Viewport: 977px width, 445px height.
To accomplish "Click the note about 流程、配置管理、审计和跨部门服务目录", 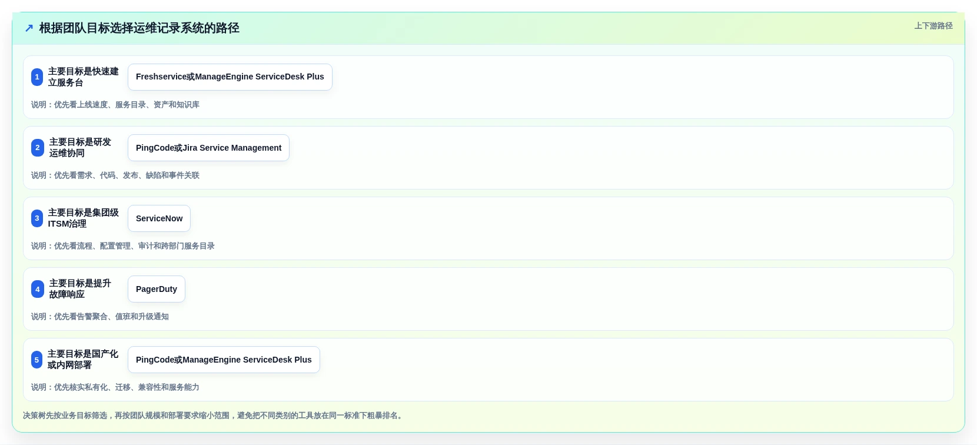I will [123, 246].
